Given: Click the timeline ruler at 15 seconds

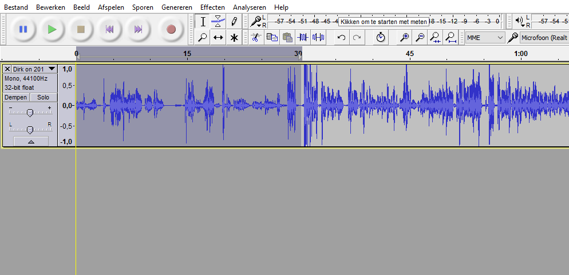Looking at the screenshot, I should pyautogui.click(x=187, y=54).
